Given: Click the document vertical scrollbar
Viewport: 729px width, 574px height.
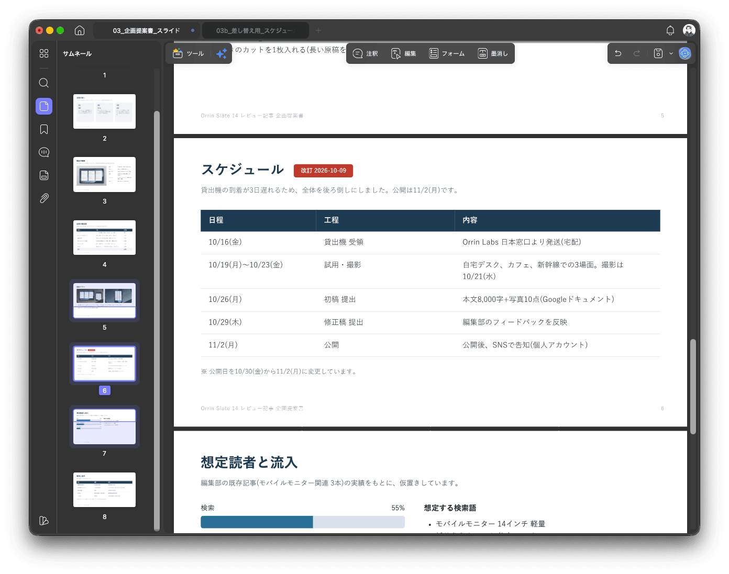Looking at the screenshot, I should tap(693, 387).
